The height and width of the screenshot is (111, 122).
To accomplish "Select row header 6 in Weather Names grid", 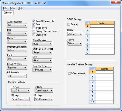I will (93, 89).
